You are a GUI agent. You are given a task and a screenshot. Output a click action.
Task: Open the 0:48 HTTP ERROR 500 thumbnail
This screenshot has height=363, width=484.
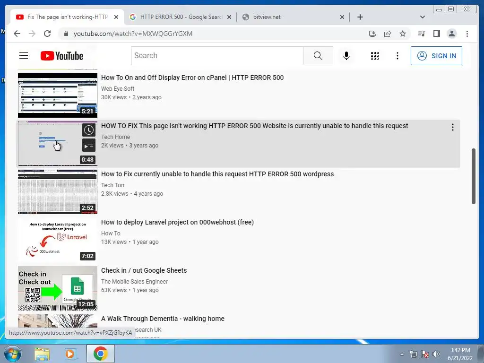57,144
